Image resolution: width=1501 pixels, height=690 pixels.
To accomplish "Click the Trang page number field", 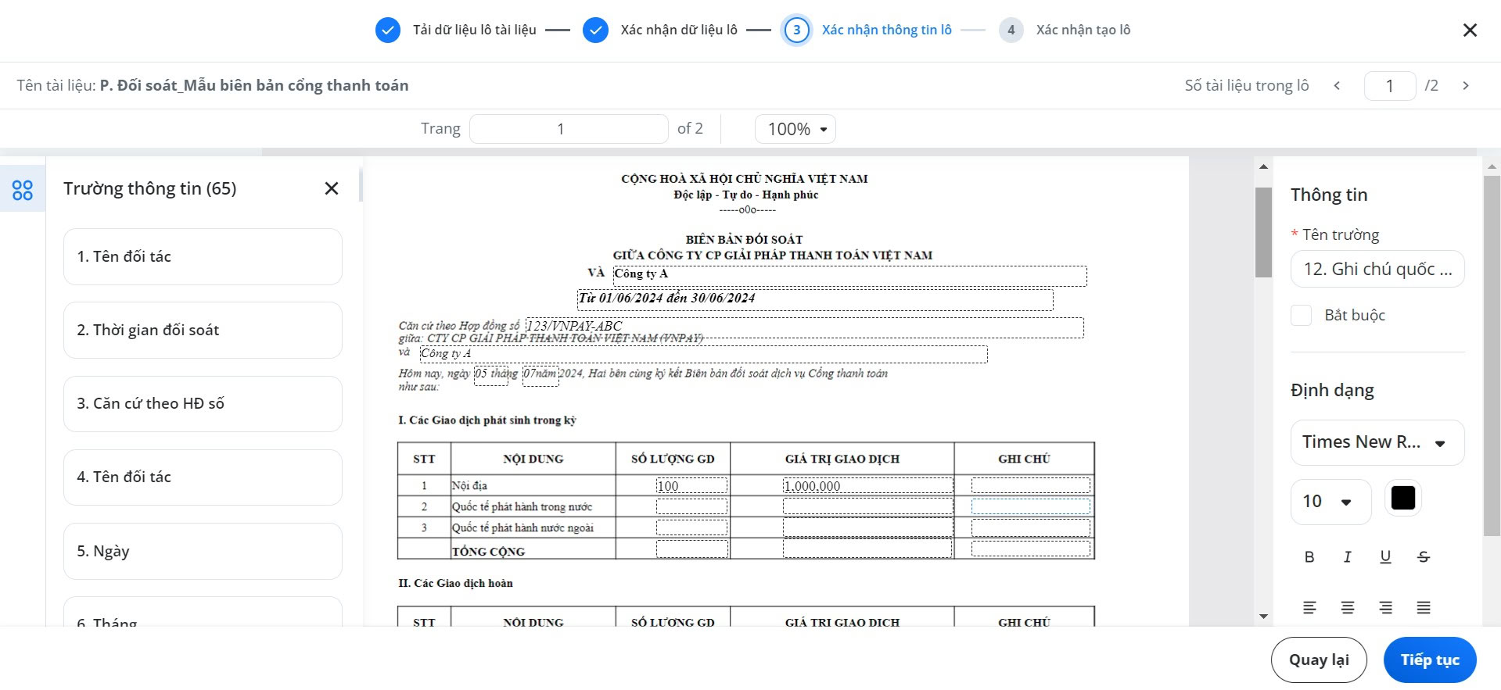I will pos(569,129).
